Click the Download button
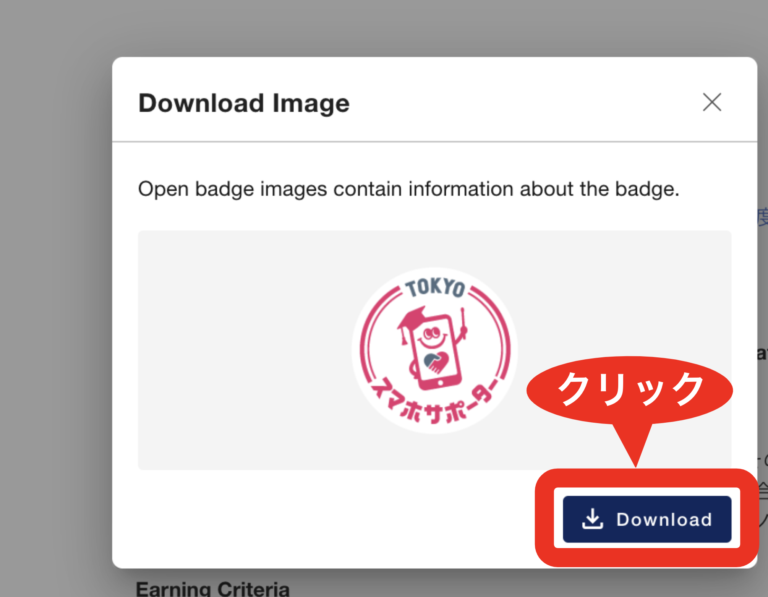Viewport: 768px width, 597px height. (647, 519)
